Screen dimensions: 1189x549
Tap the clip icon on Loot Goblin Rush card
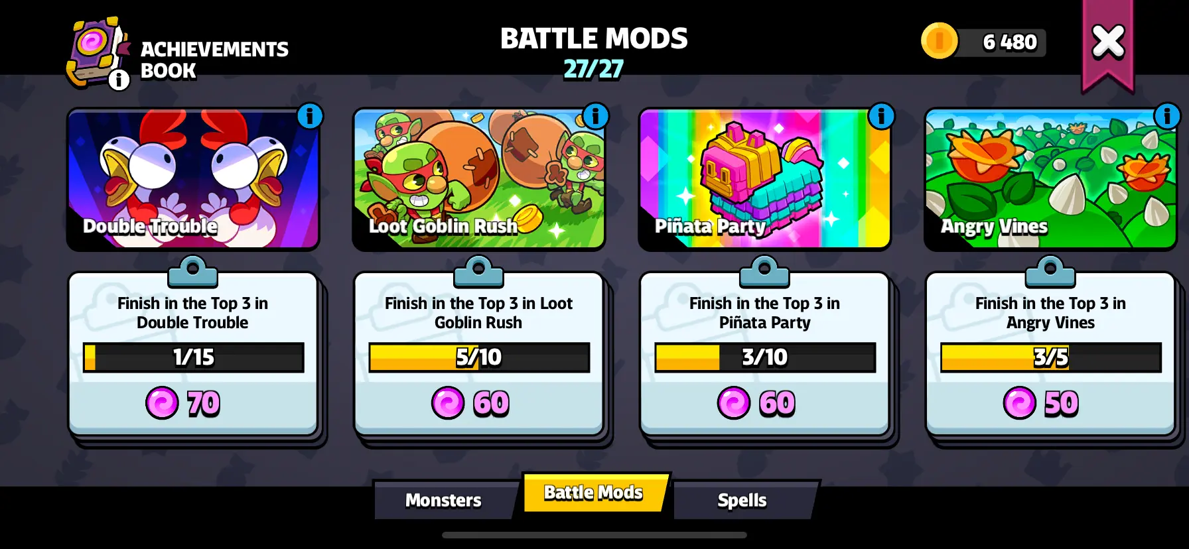[x=478, y=271]
